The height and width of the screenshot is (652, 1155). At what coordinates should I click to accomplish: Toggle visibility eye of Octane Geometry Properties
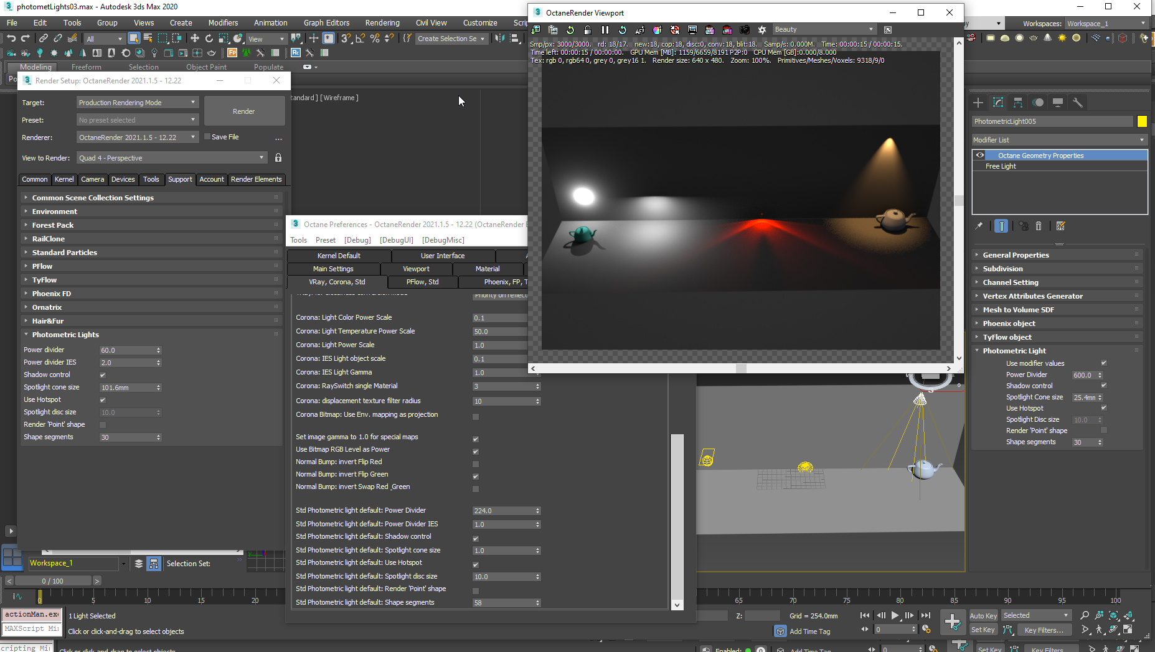980,156
